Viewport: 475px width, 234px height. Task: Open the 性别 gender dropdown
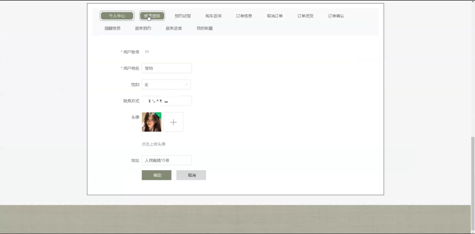point(166,84)
